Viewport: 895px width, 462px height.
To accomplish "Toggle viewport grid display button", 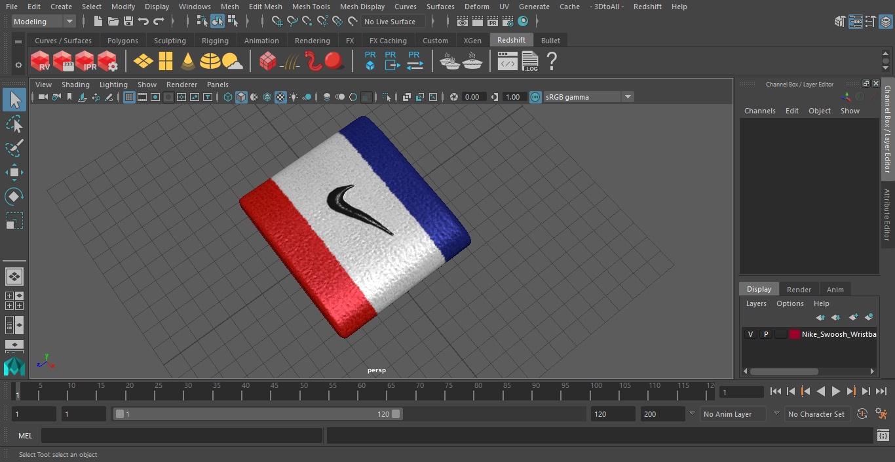I will (129, 97).
